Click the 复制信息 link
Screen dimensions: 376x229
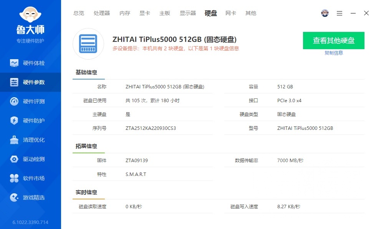(x=333, y=52)
